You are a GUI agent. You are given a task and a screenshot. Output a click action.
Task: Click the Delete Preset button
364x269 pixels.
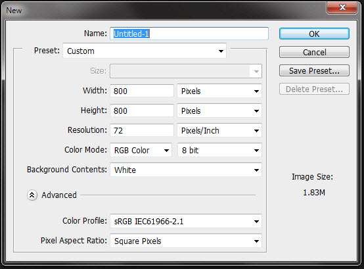click(314, 89)
